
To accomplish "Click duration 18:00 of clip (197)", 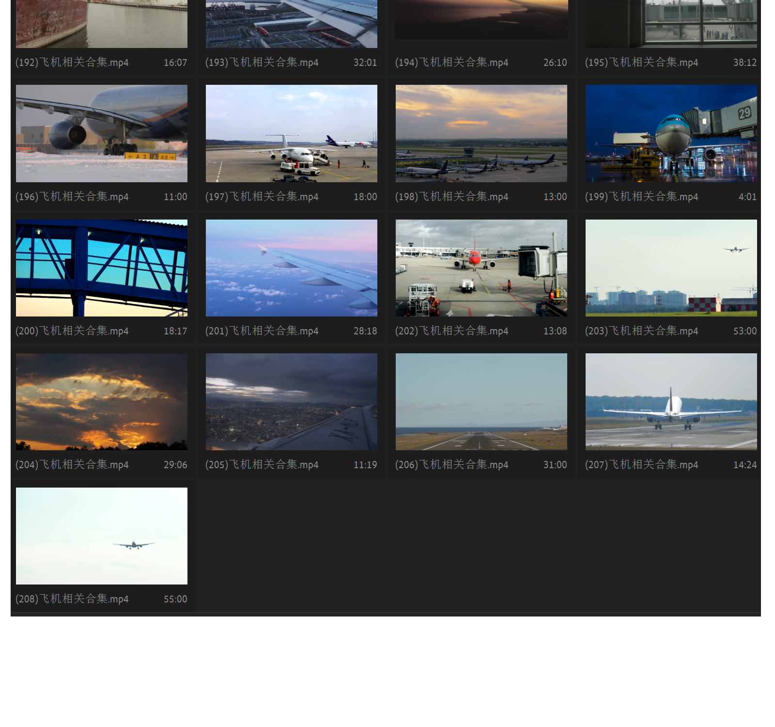I will (x=365, y=197).
